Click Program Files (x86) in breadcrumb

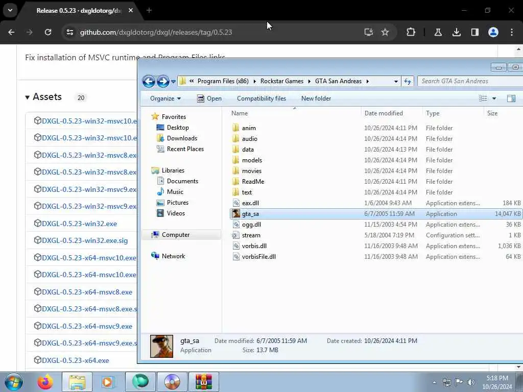tap(223, 81)
